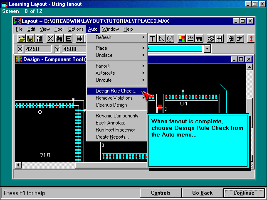Open the Options menu
Screen dimensions: 267x200
tap(76, 29)
